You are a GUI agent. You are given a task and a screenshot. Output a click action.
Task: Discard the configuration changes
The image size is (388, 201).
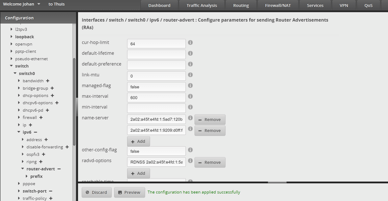tap(97, 192)
